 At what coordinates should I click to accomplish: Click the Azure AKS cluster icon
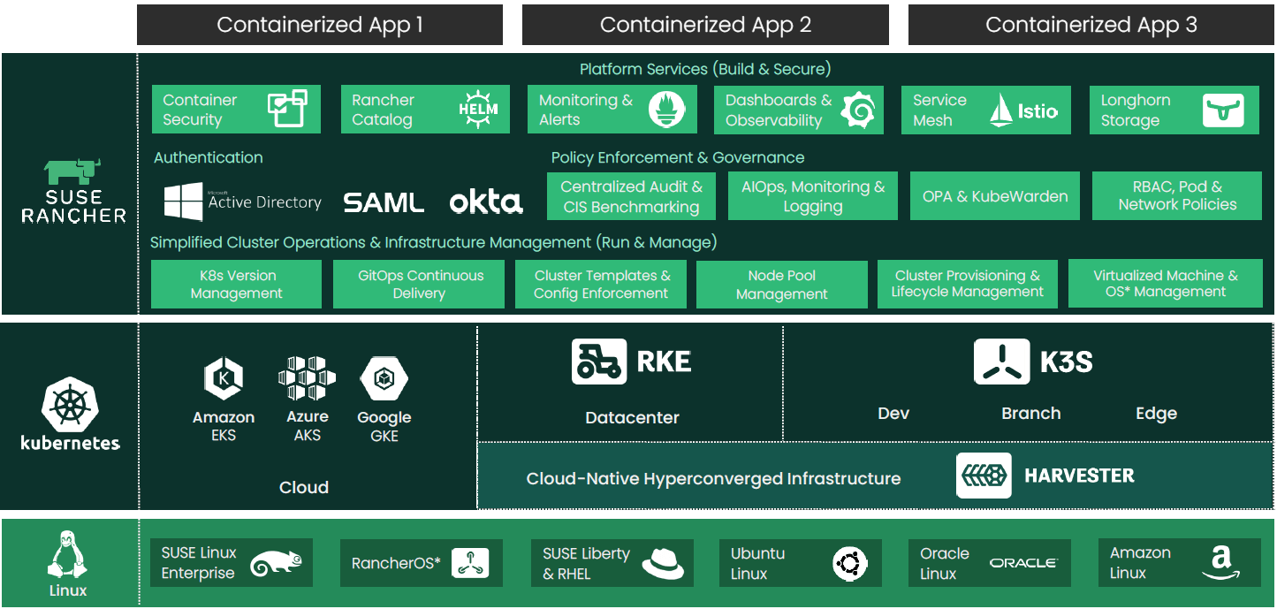(x=308, y=378)
